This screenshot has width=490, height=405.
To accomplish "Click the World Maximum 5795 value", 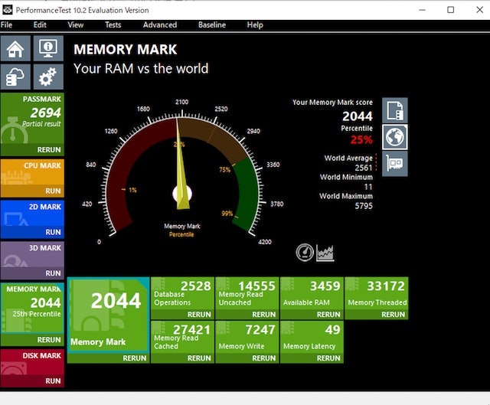I will pyautogui.click(x=364, y=206).
